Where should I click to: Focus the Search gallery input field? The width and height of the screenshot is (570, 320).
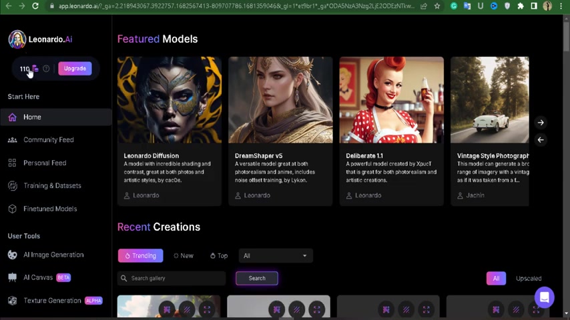click(172, 278)
